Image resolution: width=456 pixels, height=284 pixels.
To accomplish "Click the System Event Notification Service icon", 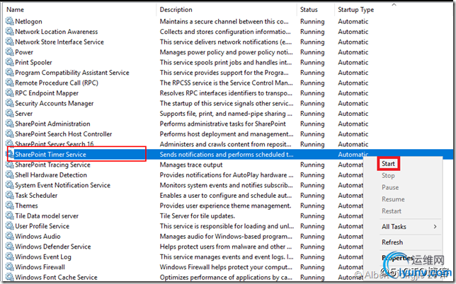I will [x=10, y=185].
